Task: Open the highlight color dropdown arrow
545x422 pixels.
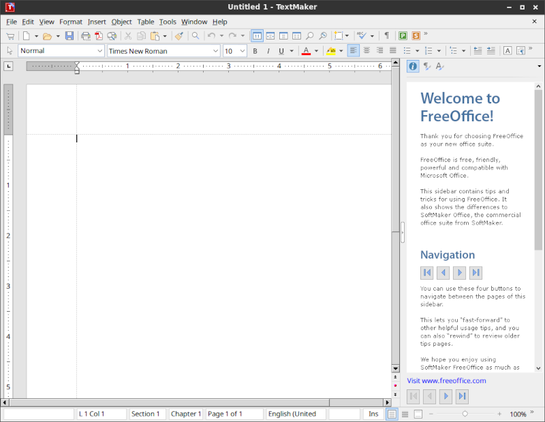Action: click(x=341, y=51)
